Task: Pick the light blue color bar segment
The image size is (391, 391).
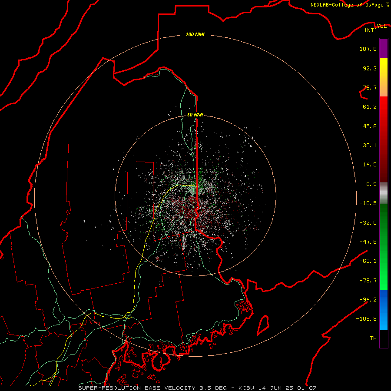Action: click(x=384, y=320)
